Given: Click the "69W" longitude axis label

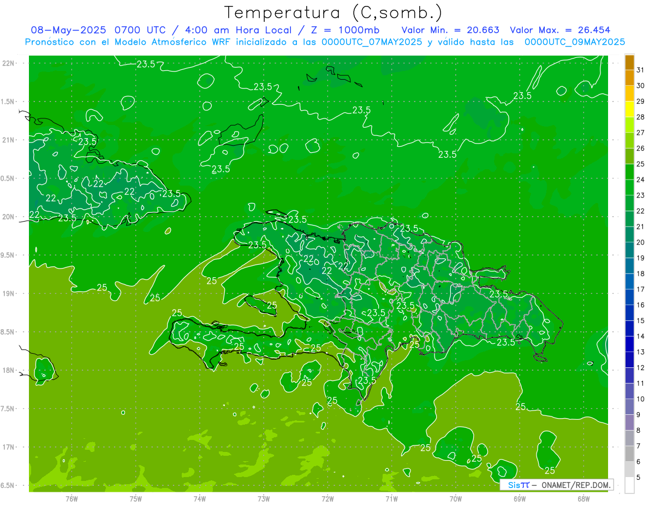Looking at the screenshot, I should click(x=520, y=498).
